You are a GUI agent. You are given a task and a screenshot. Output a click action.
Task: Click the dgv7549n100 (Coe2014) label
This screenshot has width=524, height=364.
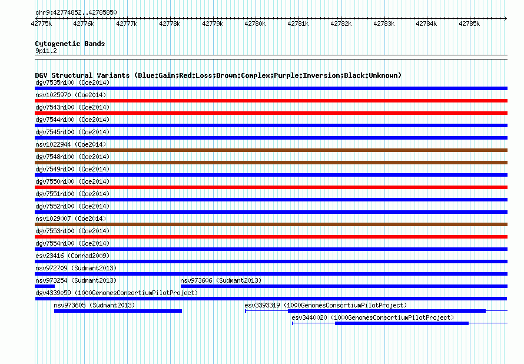(72, 169)
